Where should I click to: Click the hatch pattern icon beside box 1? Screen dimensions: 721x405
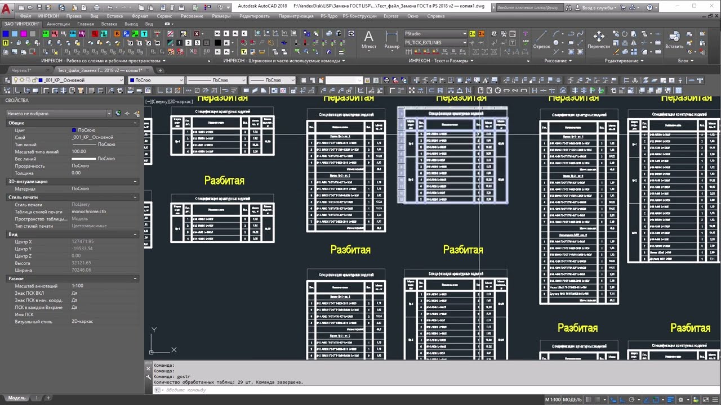[x=170, y=43]
